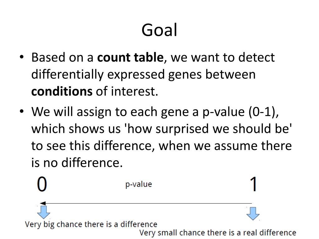Click the blue down arrow under 1

(253, 213)
